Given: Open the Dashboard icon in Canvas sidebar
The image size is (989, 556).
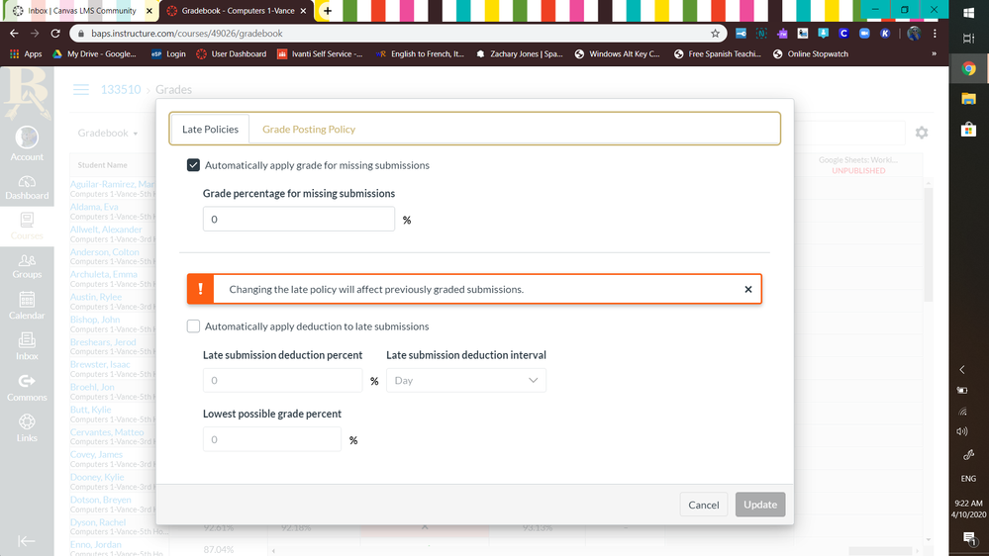Looking at the screenshot, I should 27,185.
